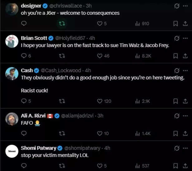Reply to Ali A. Rizvi's FAFO tweet
Image resolution: width=192 pixels, height=171 pixels.
click(24, 133)
